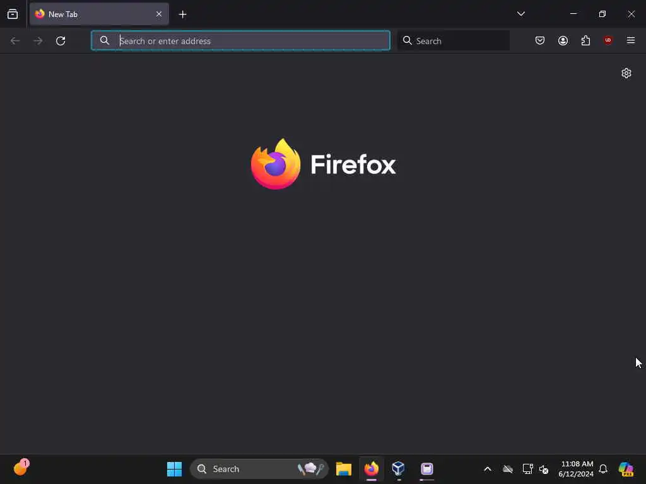Viewport: 646px width, 484px height.
Task: Show hidden system tray icons
Action: [488, 469]
